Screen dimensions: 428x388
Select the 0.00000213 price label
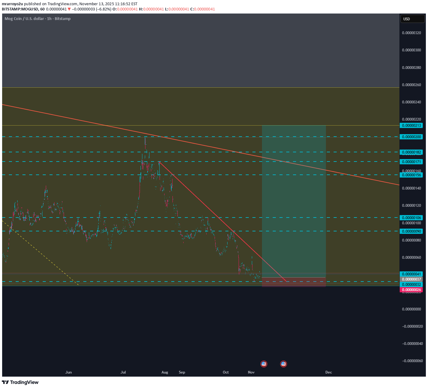411,126
